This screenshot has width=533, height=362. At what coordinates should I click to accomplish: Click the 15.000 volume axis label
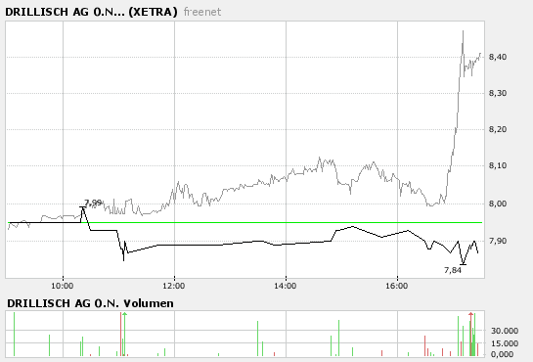(505, 343)
